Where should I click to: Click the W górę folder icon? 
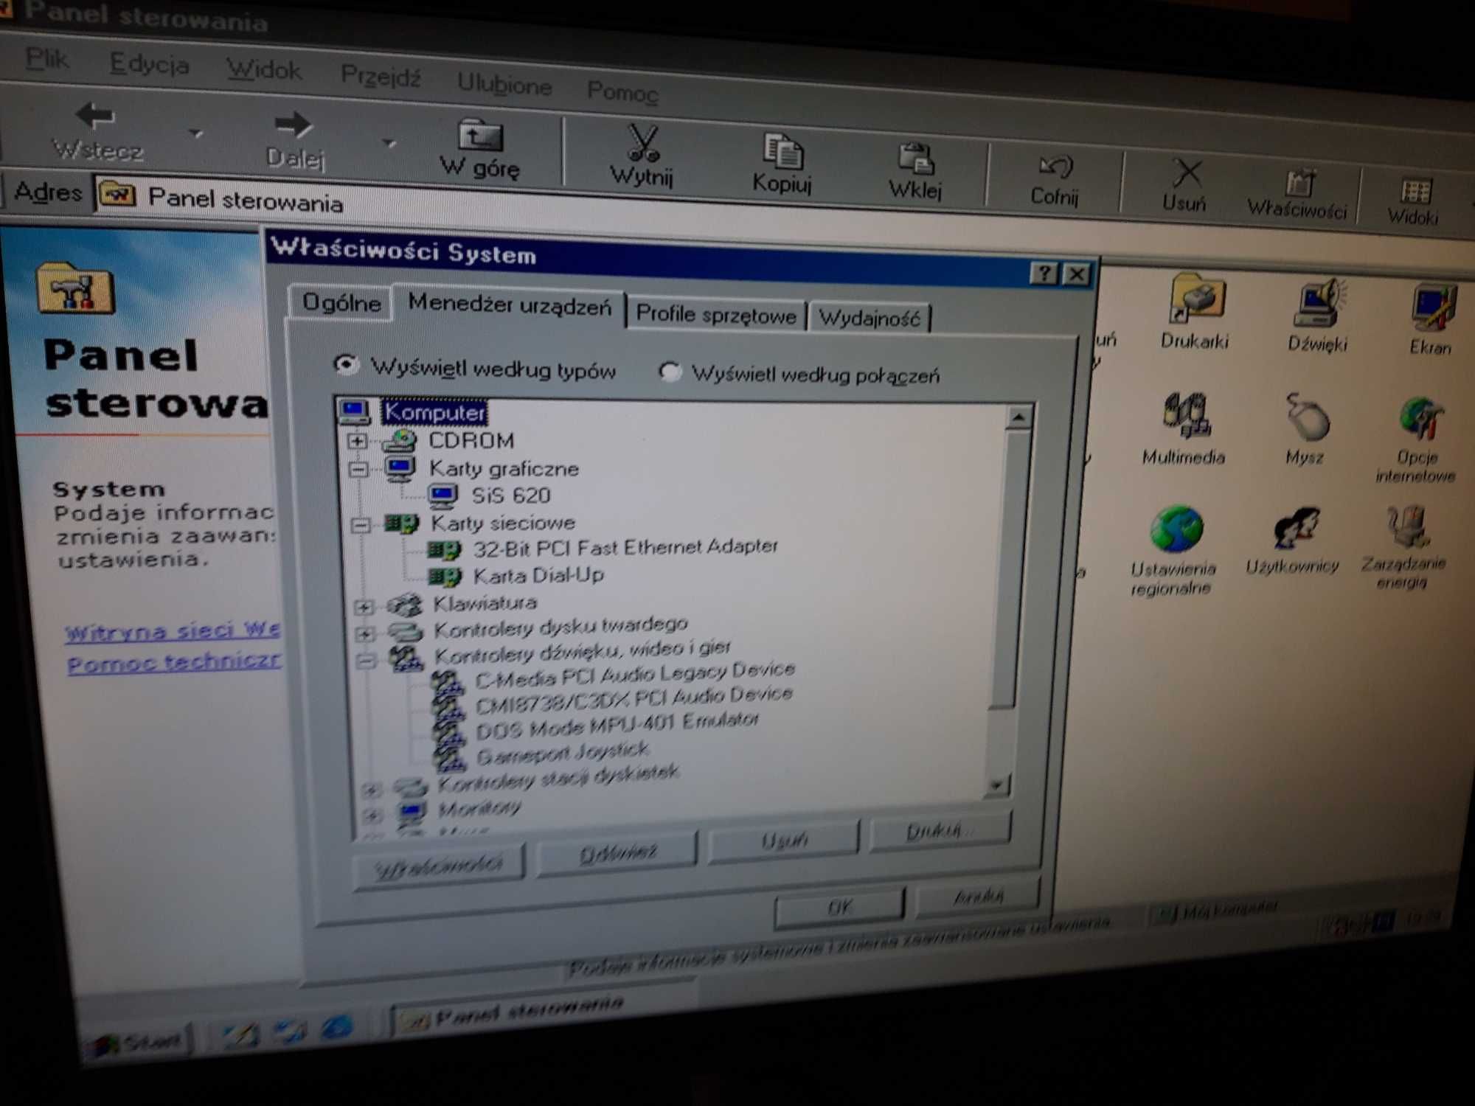click(480, 136)
